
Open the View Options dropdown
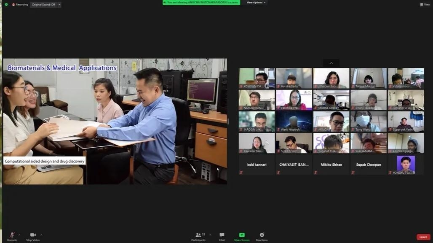256,3
